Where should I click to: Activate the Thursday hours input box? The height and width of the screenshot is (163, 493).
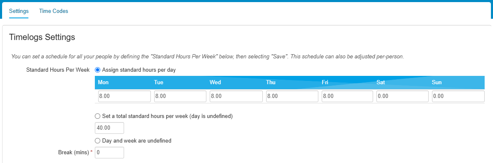click(292, 97)
